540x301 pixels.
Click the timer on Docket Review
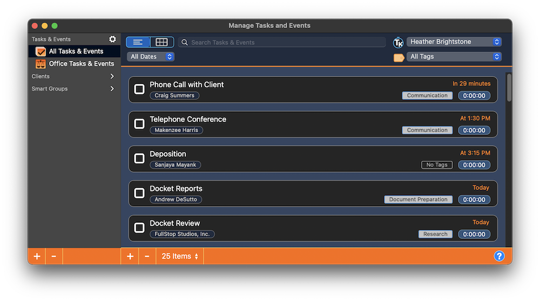[474, 234]
